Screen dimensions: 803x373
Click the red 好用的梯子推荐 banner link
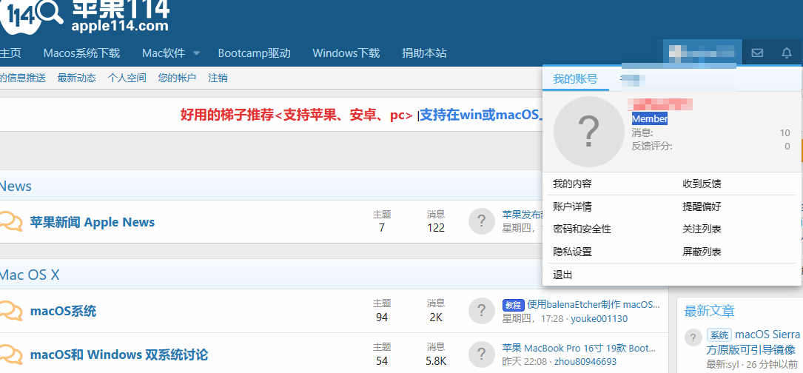tap(297, 115)
